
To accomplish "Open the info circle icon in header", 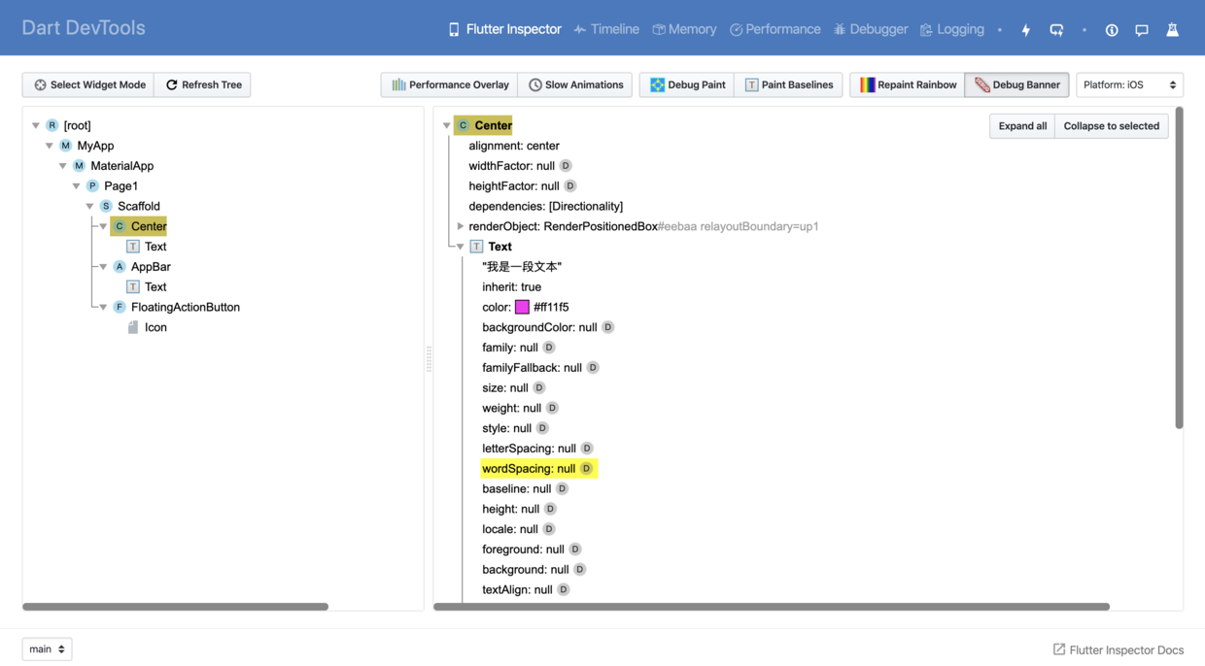I will click(1112, 30).
